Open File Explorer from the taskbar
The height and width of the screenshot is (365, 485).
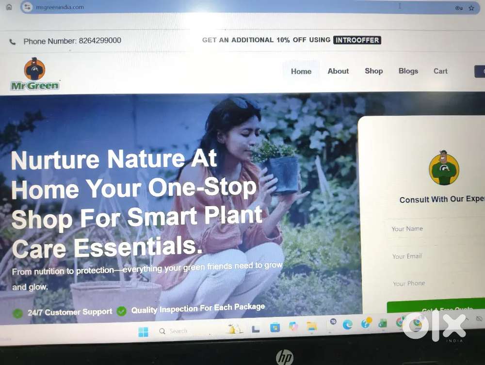311,326
